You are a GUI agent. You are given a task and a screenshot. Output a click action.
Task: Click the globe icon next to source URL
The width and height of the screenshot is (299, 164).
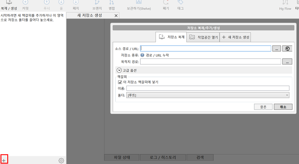287,49
